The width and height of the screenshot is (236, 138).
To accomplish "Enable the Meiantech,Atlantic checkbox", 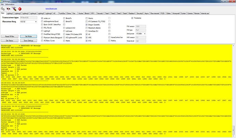I will pyautogui.click(x=87, y=28).
